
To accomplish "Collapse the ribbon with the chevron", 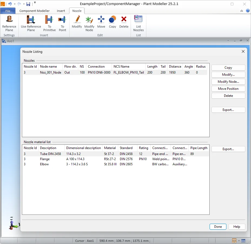I will 242,11.
